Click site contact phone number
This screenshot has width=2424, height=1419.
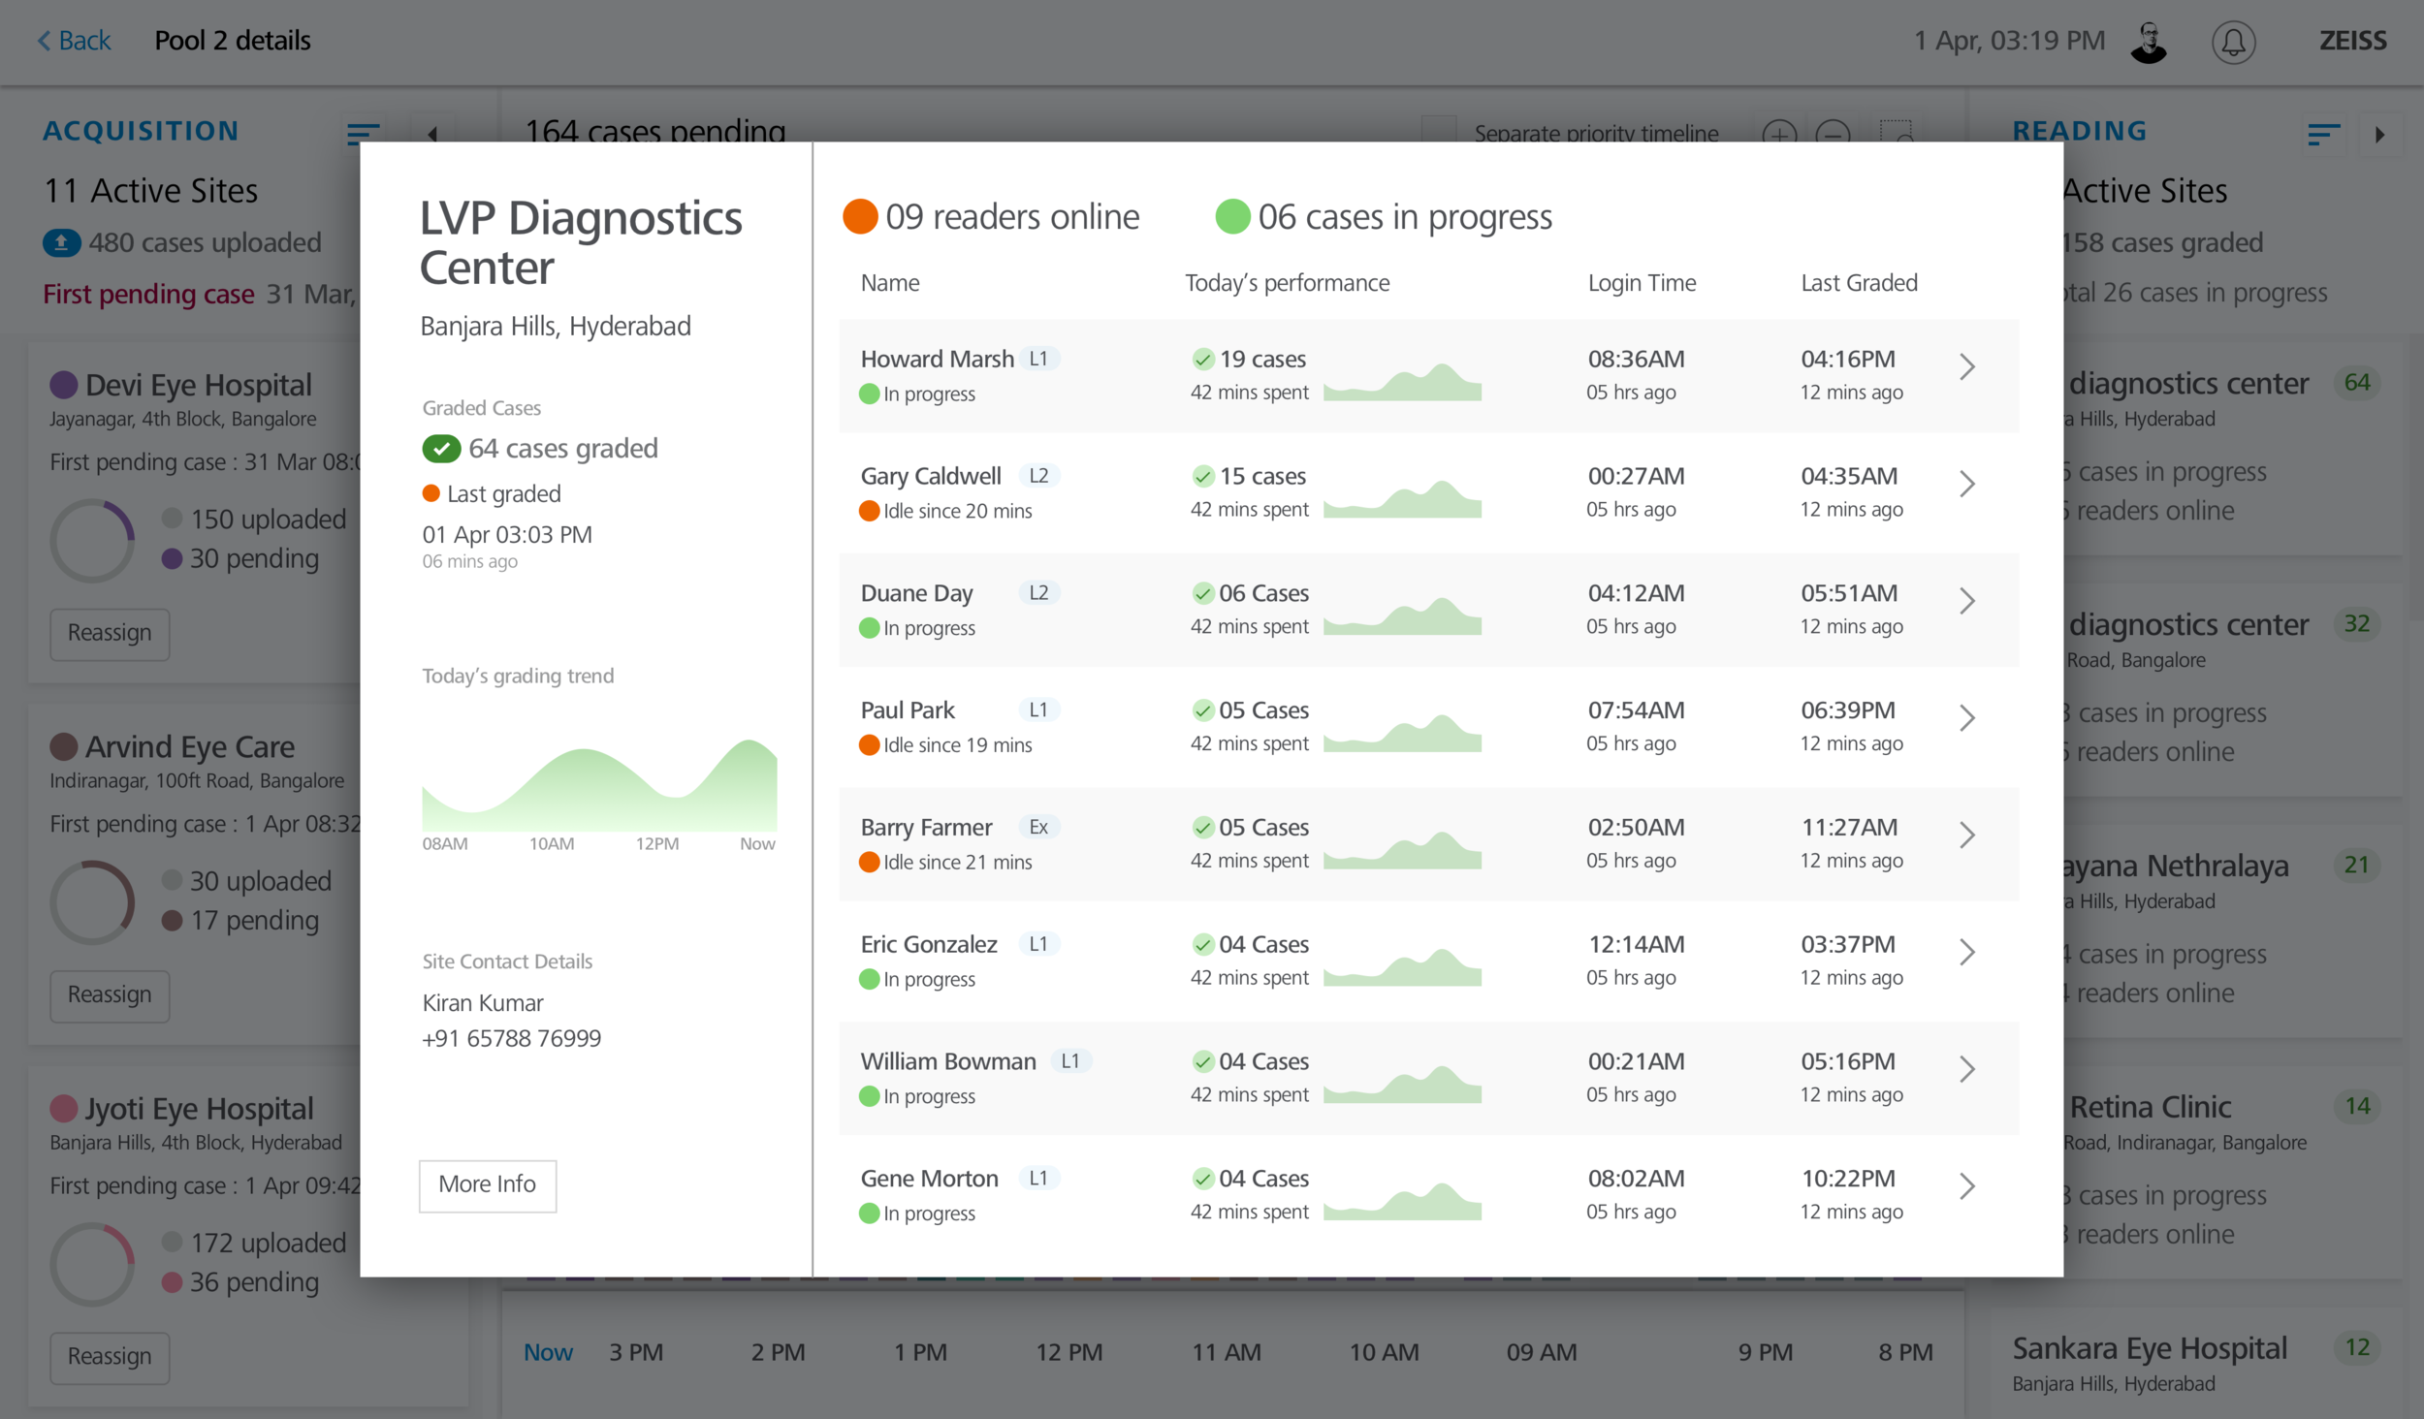click(x=512, y=1039)
